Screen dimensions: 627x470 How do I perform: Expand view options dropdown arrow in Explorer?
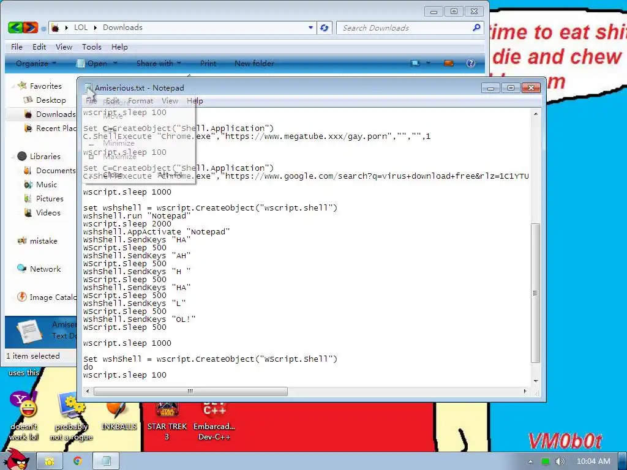tap(428, 63)
